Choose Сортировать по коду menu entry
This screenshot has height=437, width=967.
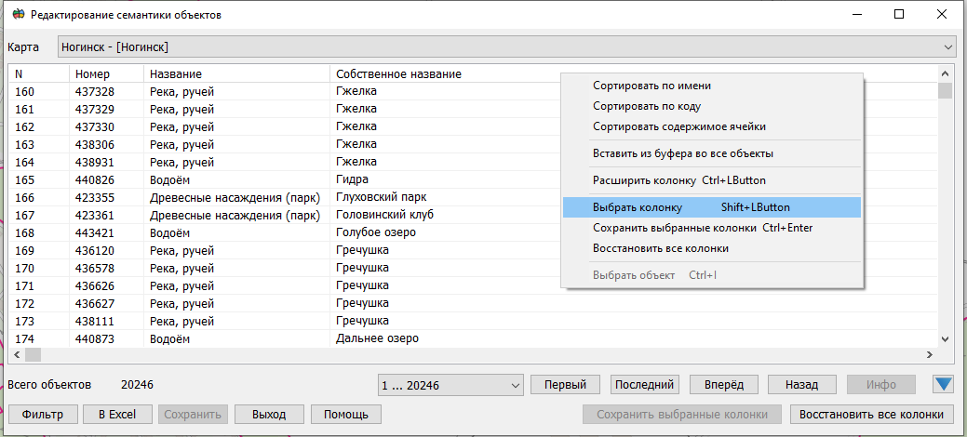pos(646,106)
